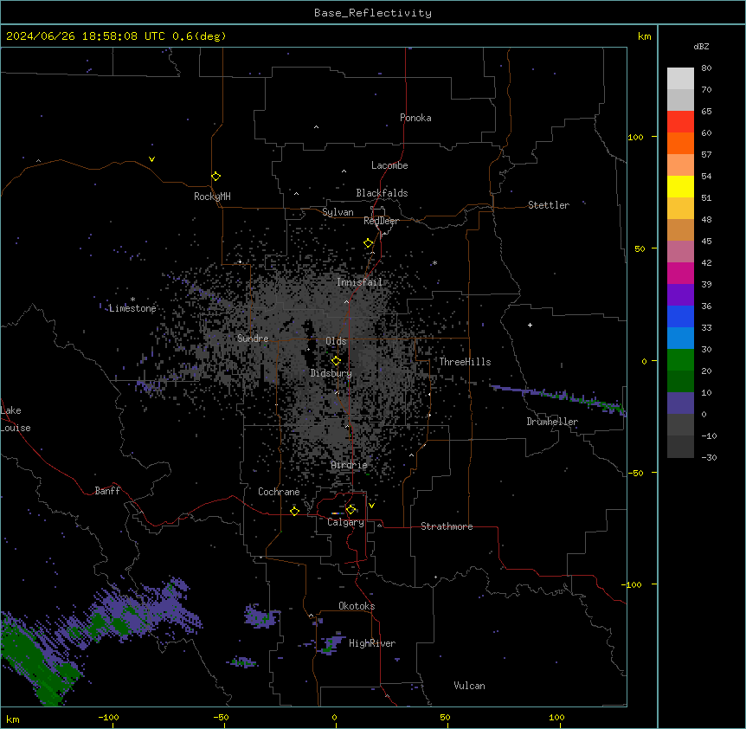Click the asterisk marker east of Innisfail
The image size is (746, 729).
click(x=434, y=262)
